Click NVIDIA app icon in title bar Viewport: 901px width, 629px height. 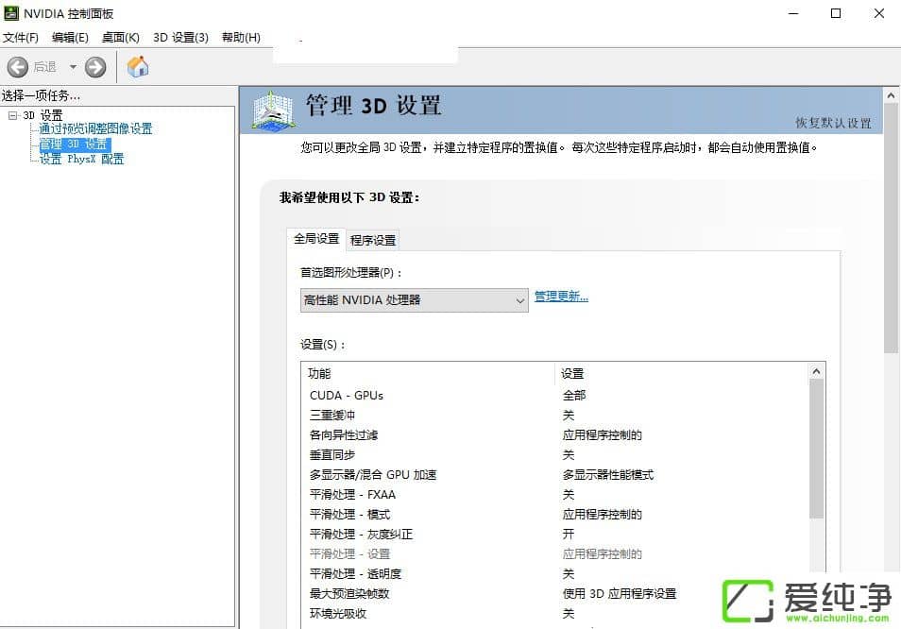pos(11,12)
